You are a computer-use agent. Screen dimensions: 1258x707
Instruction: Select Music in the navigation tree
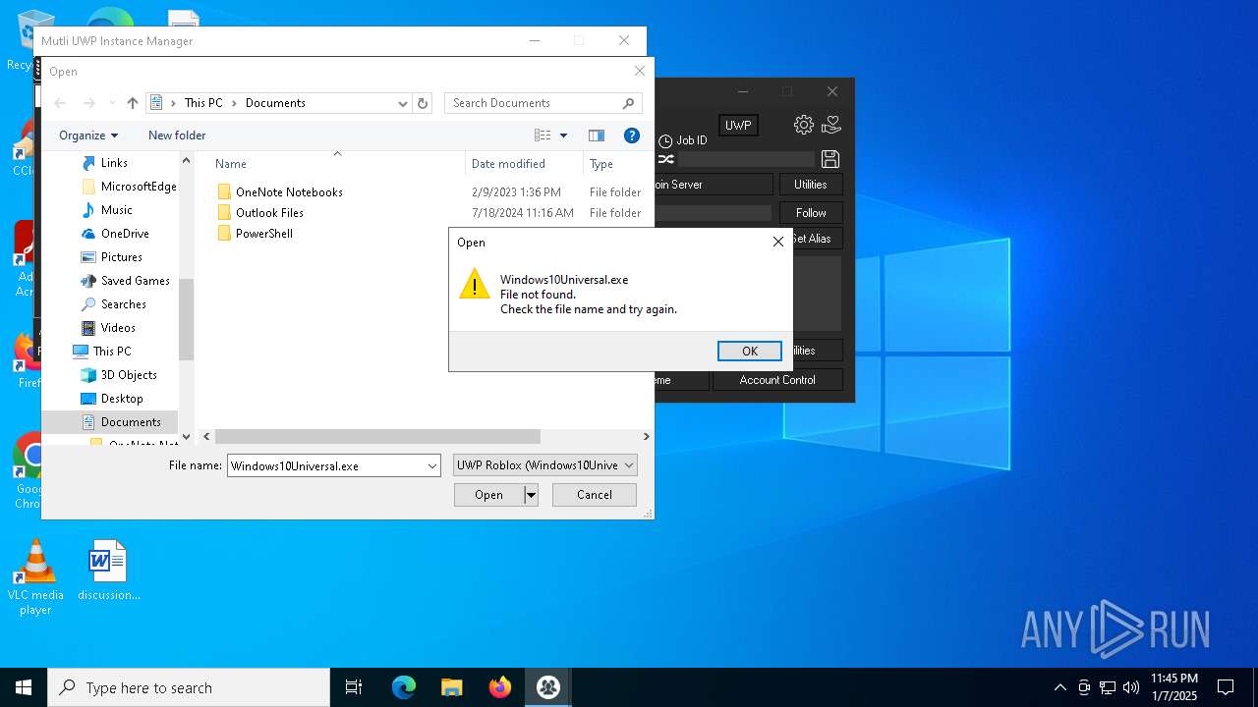point(116,210)
